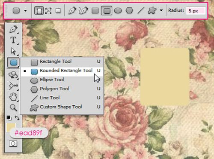Viewport: 214px width, 159px height.
Task: Choose Ellipse shape in options bar
Action: pyautogui.click(x=118, y=10)
